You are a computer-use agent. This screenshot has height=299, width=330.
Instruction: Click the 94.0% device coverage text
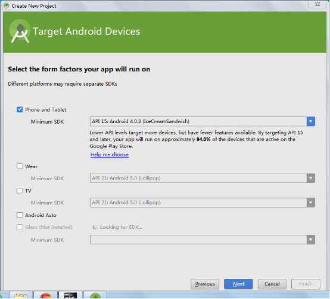click(203, 139)
